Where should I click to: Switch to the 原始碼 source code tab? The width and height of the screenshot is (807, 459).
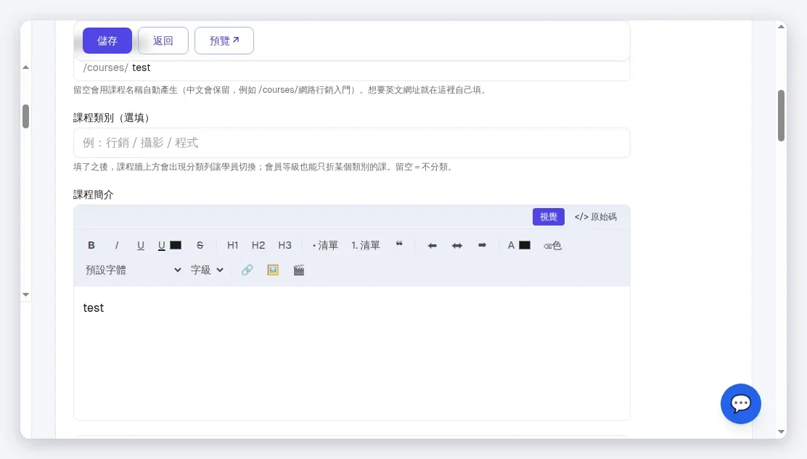[596, 217]
